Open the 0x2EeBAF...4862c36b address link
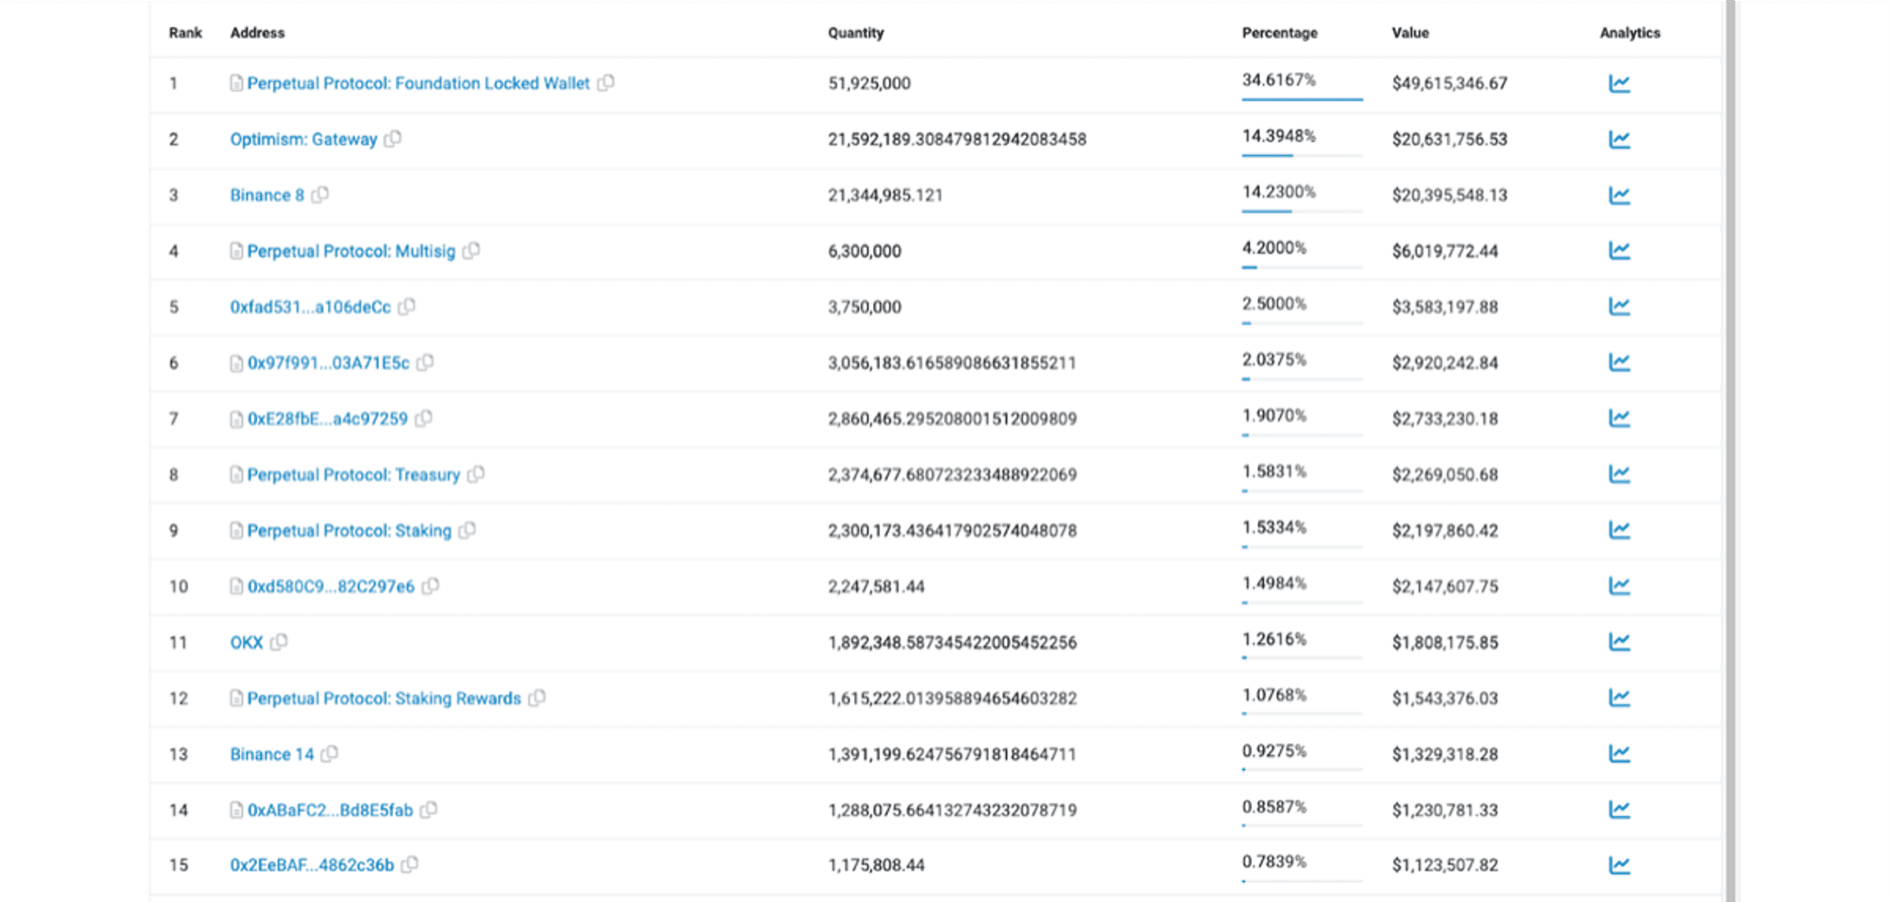Viewport: 1891px width, 902px height. click(x=312, y=864)
